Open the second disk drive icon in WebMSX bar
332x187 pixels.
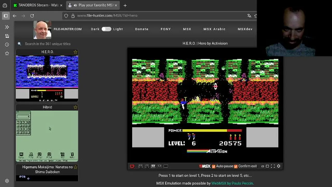pos(147,166)
